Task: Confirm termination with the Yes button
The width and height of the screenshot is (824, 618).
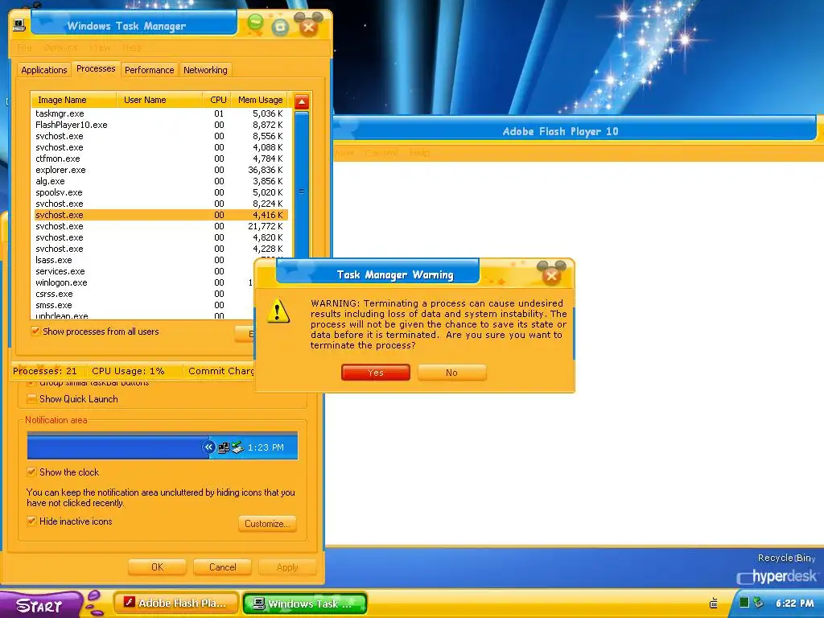Action: pos(376,373)
